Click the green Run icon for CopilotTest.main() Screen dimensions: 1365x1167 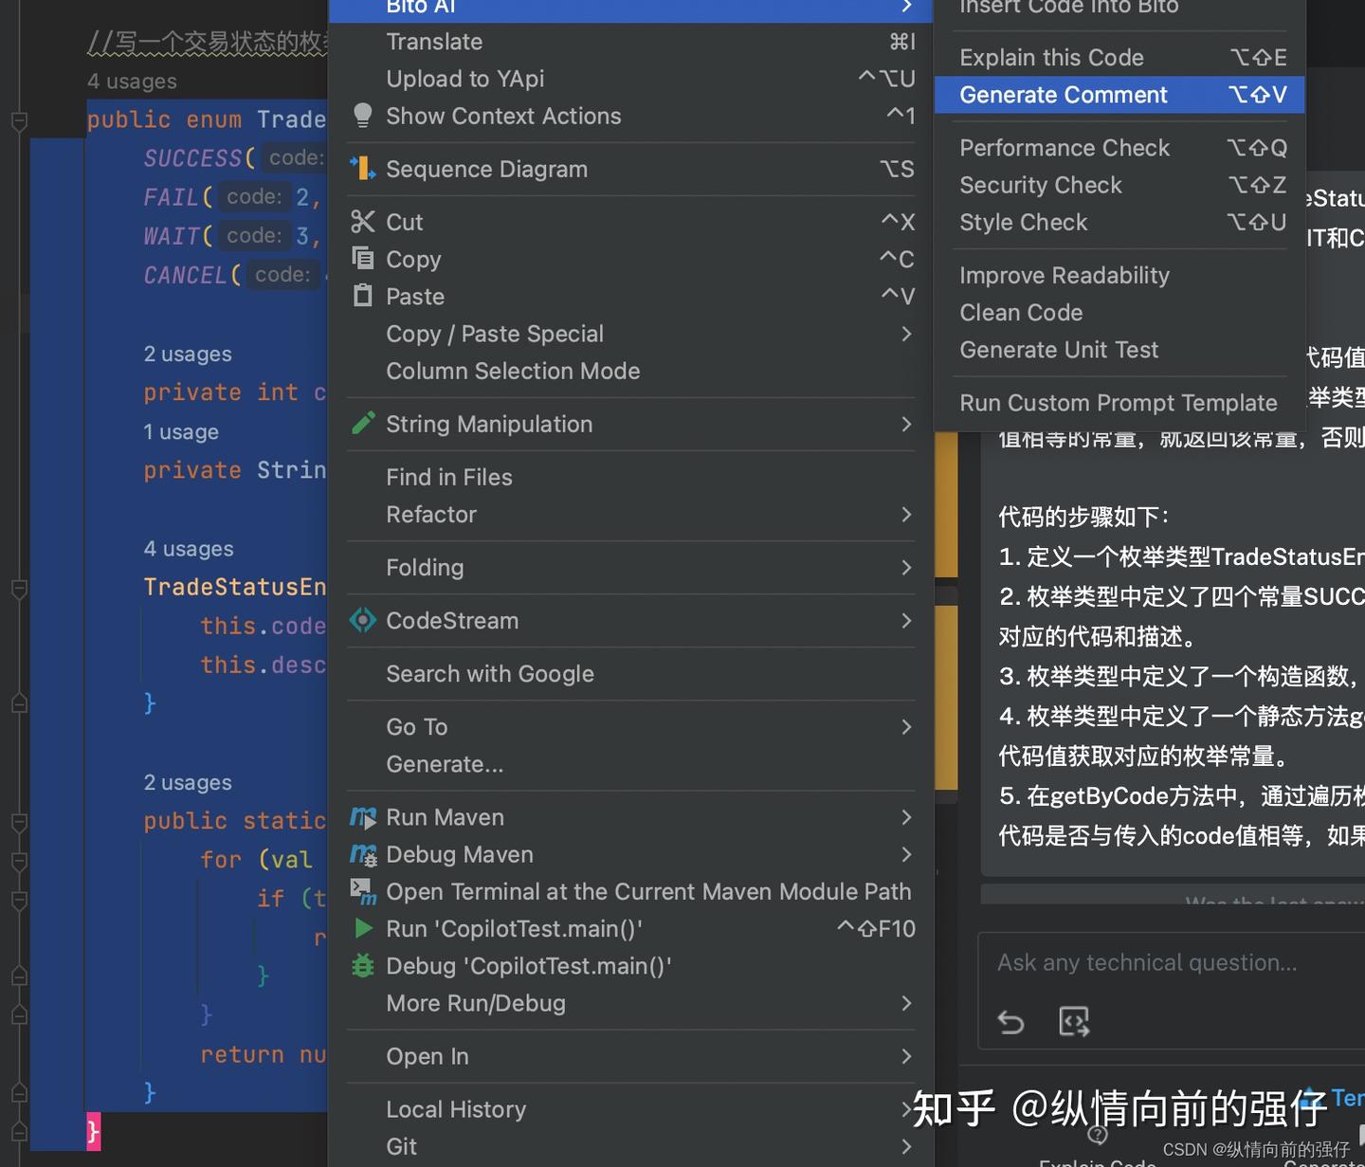tap(363, 928)
